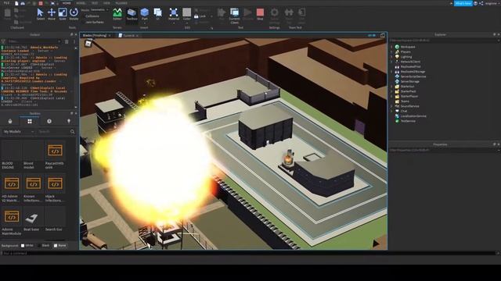Activate the Move tool
The height and width of the screenshot is (281, 501).
click(x=52, y=14)
